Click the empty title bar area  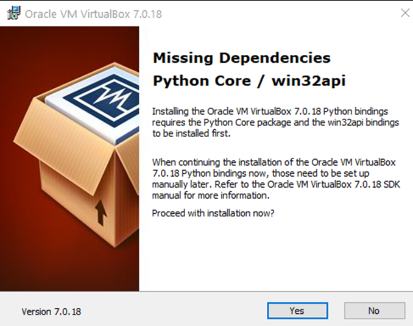click(274, 13)
